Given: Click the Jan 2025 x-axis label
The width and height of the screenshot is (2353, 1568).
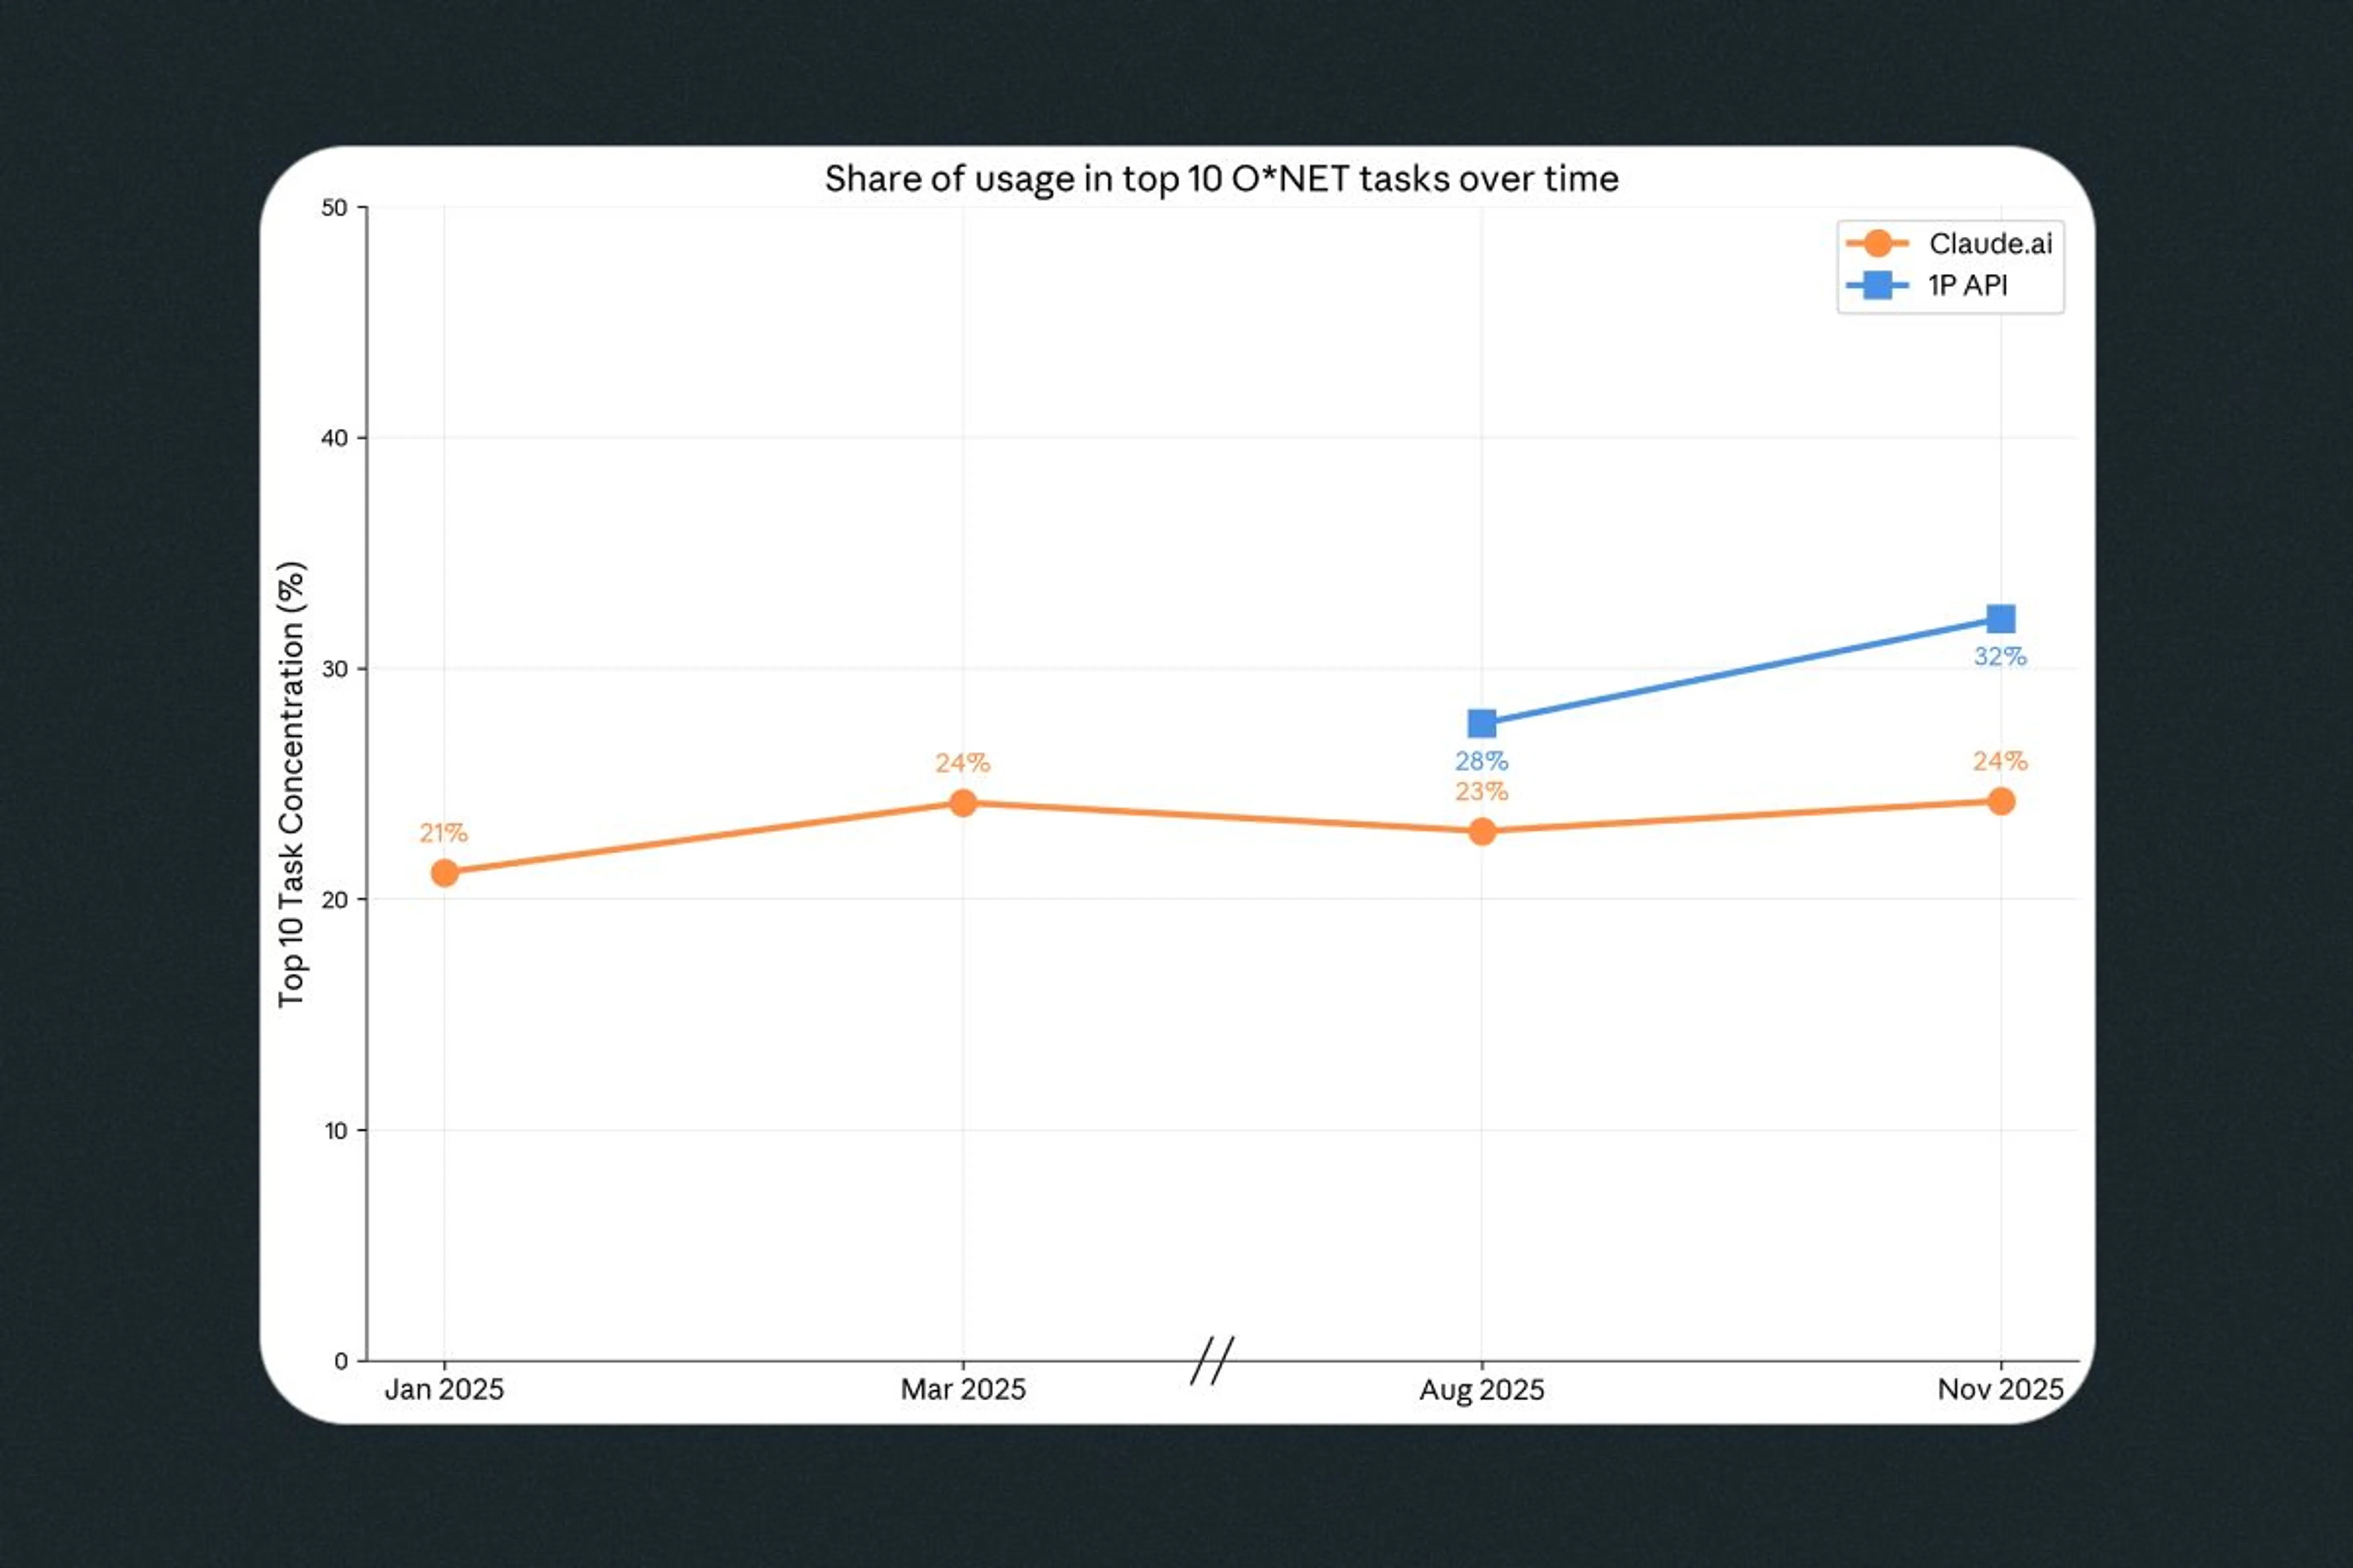Looking at the screenshot, I should pos(444,1389).
